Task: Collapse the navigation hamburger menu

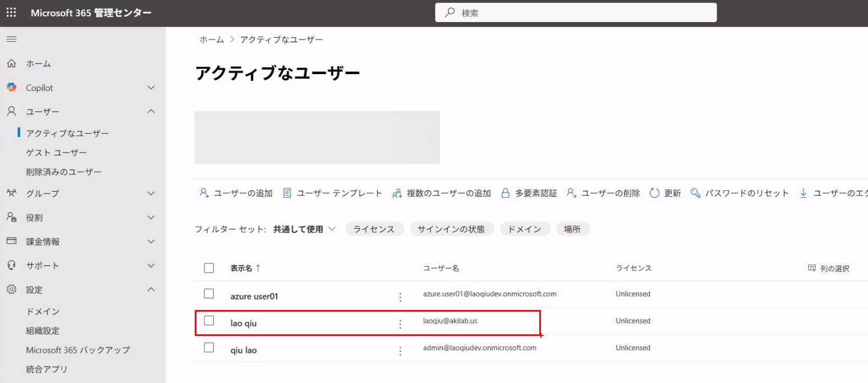Action: 11,39
